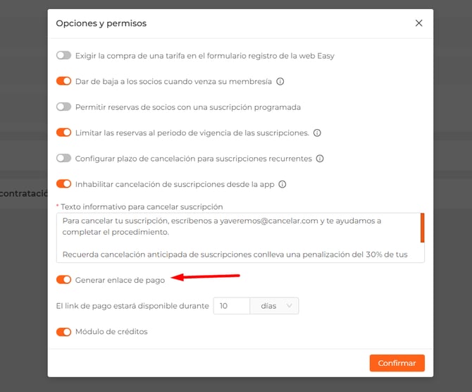Click info icon for recurring subscription cancellation deadline
472x392 pixels.
pos(320,159)
